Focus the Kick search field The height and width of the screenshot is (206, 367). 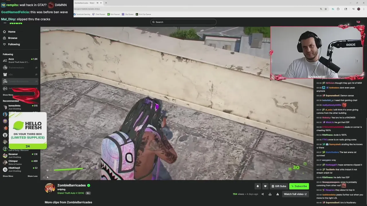(183, 22)
